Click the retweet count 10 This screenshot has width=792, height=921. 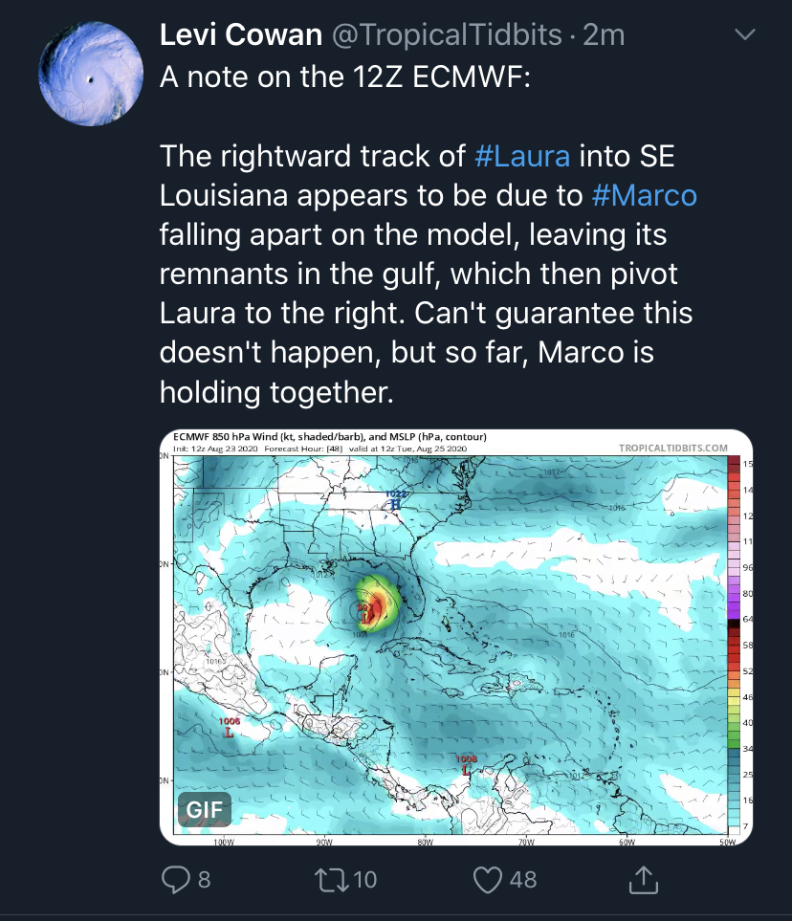(x=364, y=878)
